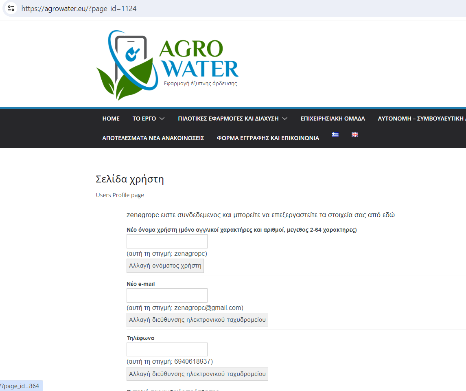Click the site information icon in address bar
The height and width of the screenshot is (391, 466).
tap(11, 8)
